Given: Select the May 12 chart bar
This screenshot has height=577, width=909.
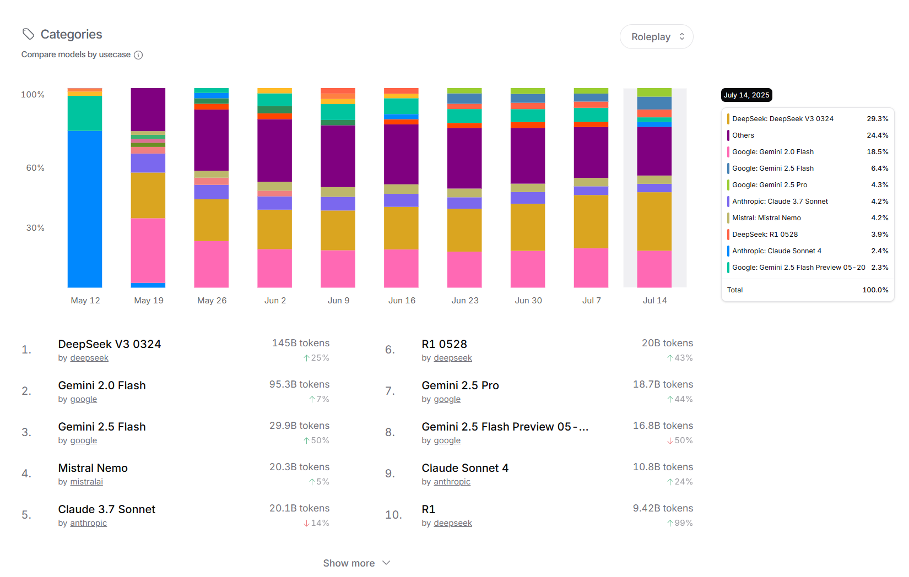Looking at the screenshot, I should pos(85,188).
